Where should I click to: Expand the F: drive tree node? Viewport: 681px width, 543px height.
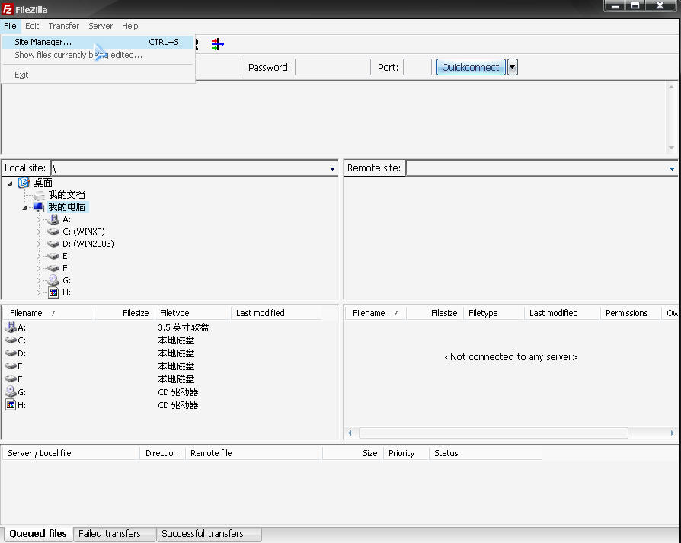[x=38, y=268]
